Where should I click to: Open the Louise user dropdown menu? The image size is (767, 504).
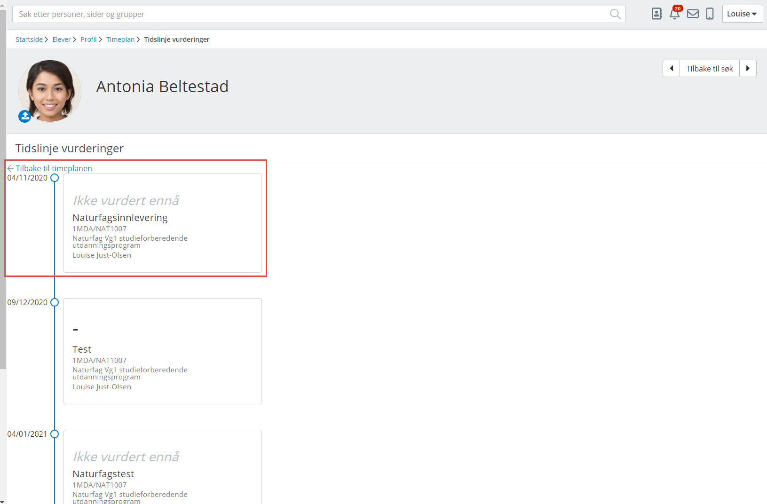pyautogui.click(x=742, y=14)
